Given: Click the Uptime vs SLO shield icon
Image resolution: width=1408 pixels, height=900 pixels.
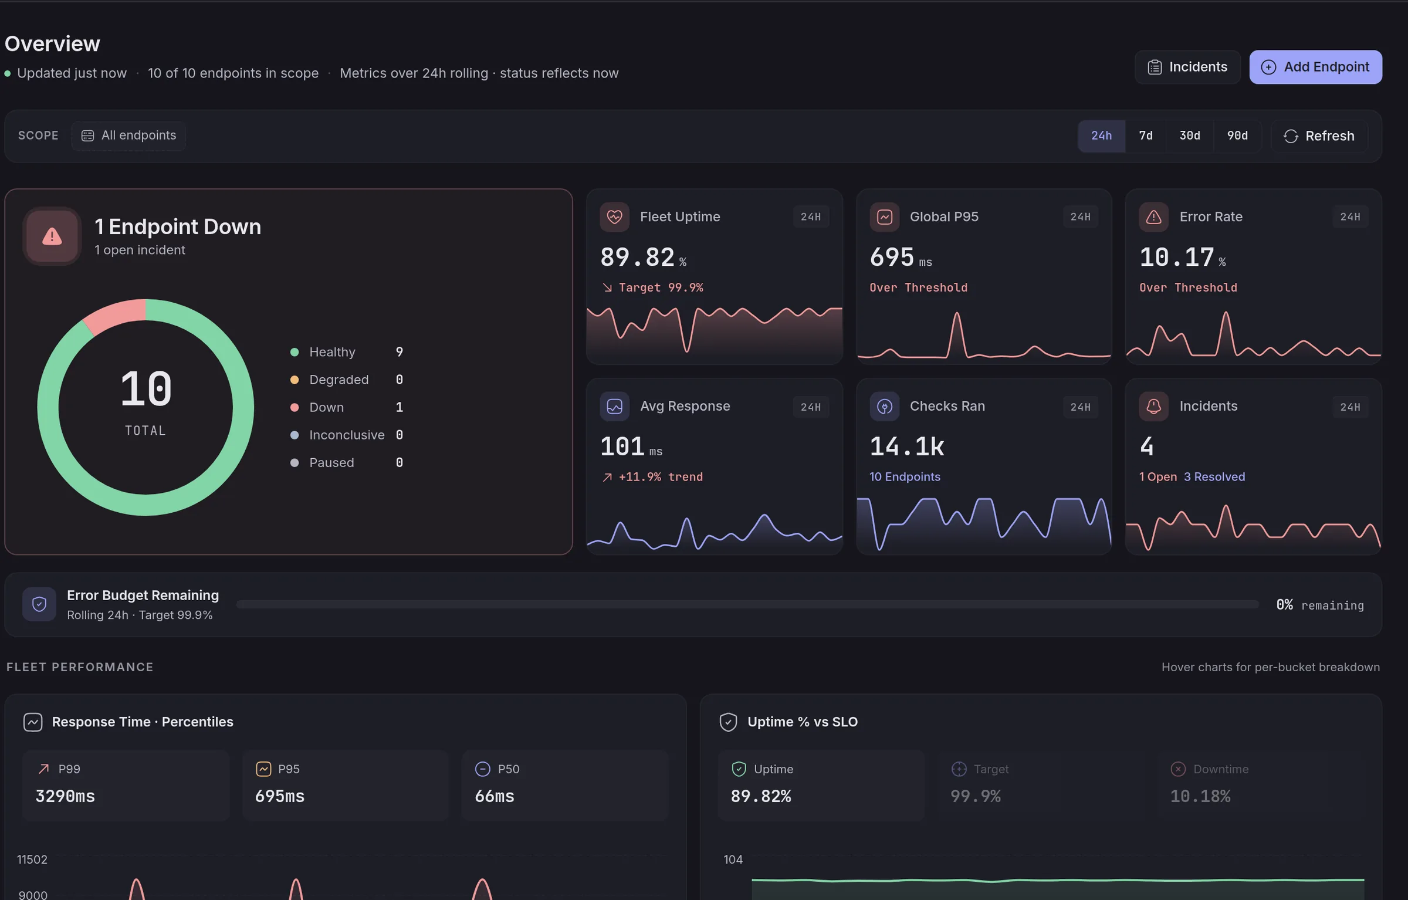Looking at the screenshot, I should click(728, 722).
